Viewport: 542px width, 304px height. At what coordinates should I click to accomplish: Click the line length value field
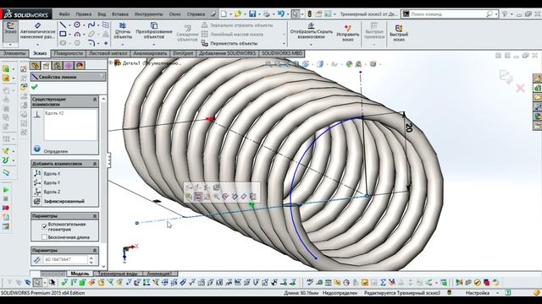pos(66,259)
